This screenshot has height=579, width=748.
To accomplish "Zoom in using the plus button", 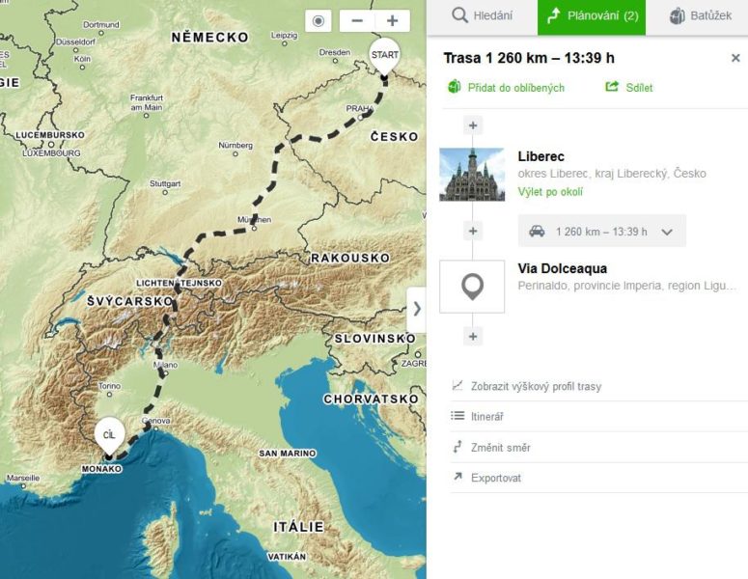I will tap(392, 21).
